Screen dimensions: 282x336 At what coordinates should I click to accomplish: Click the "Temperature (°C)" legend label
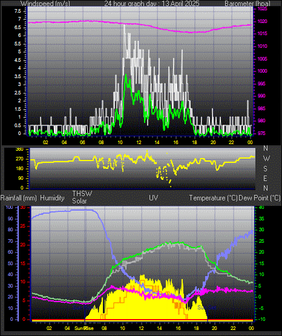point(213,198)
